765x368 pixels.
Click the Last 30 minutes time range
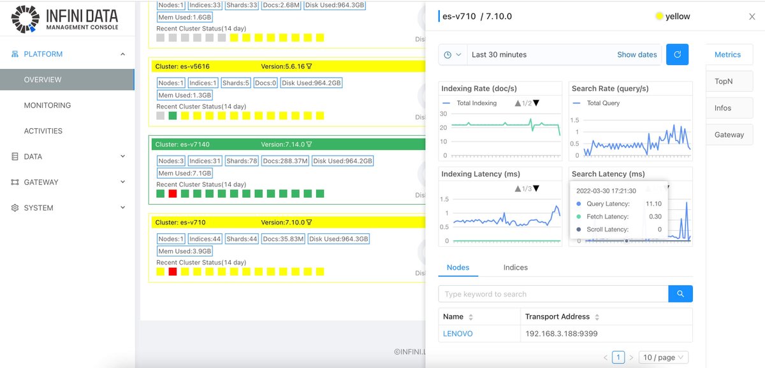click(x=499, y=55)
